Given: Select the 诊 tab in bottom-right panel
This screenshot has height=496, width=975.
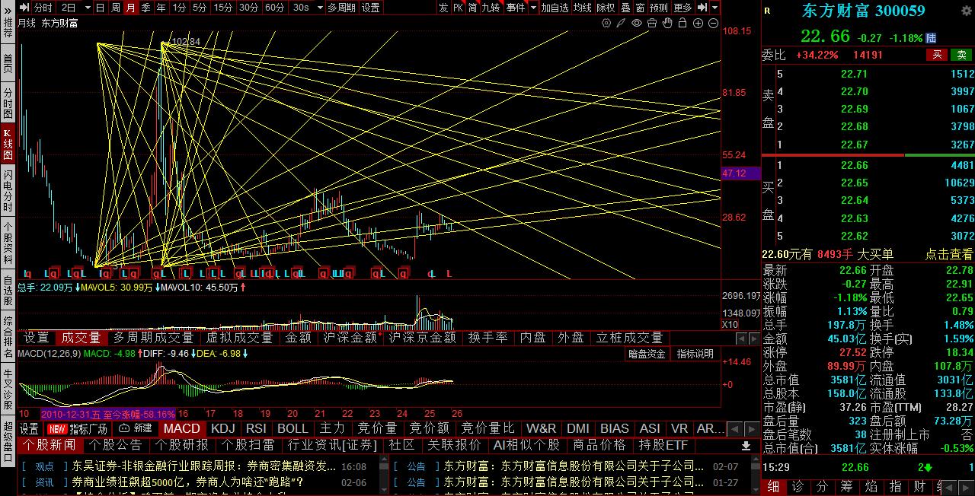Looking at the screenshot, I should [798, 486].
